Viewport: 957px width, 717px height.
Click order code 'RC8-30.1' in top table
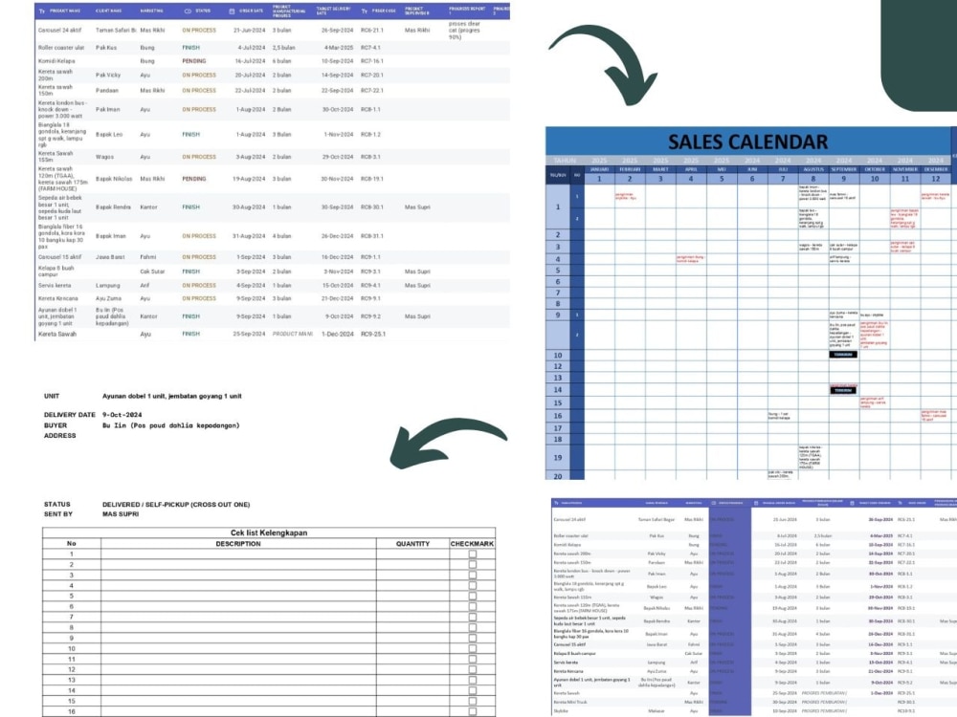(371, 207)
